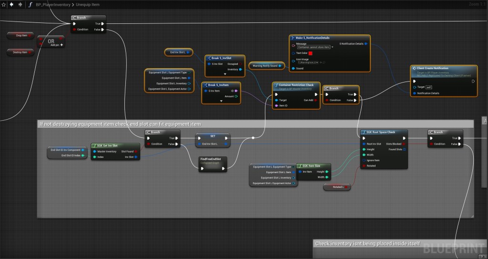Open the Message text dropdown arrow
This screenshot has width=488, height=259.
click(x=332, y=47)
